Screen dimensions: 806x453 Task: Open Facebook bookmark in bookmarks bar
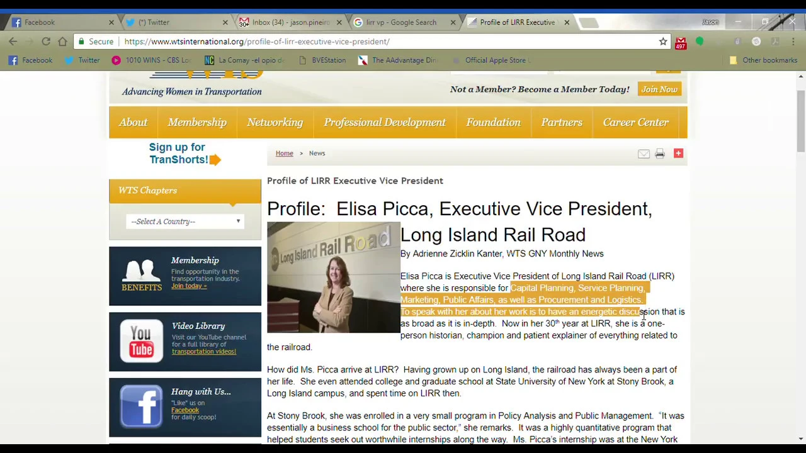pos(31,60)
